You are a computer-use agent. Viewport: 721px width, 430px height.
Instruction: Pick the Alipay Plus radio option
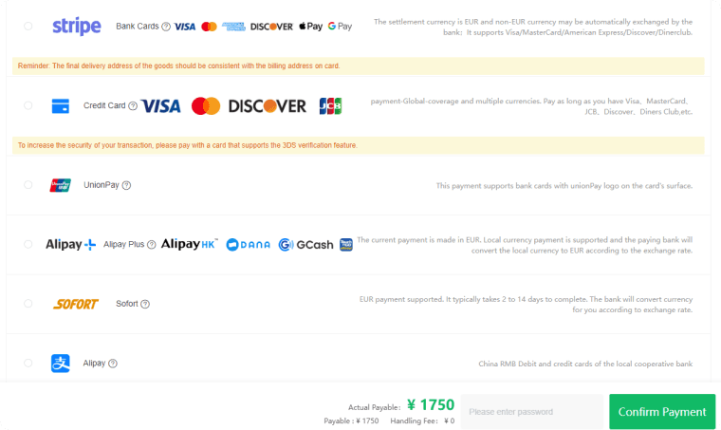pyautogui.click(x=28, y=244)
